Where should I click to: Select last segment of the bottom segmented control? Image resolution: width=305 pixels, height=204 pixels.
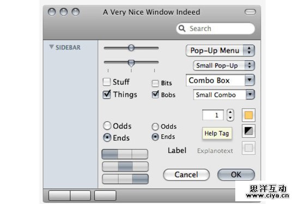click(141, 179)
